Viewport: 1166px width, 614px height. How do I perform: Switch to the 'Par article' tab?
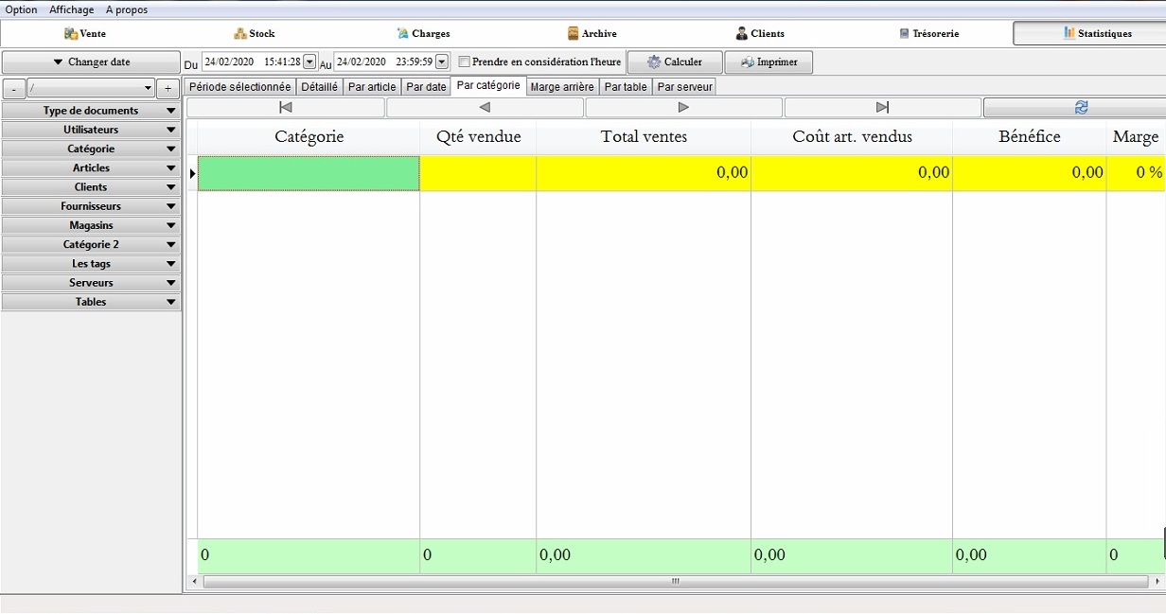click(x=372, y=87)
